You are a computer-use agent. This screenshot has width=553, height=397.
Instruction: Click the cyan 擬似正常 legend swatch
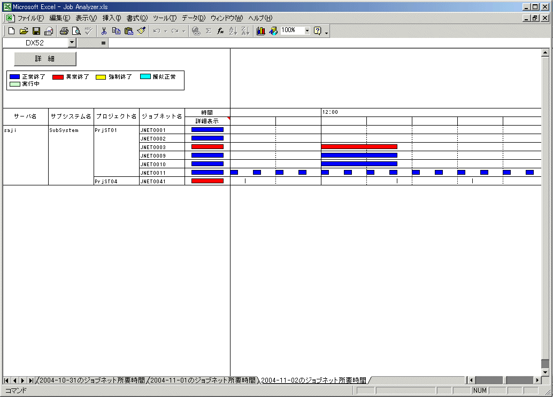pyautogui.click(x=145, y=76)
